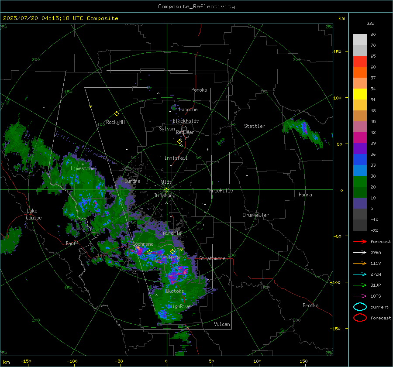This screenshot has width=393, height=367.
Task: Select the Cochrane label on the map
Action: pyautogui.click(x=143, y=244)
